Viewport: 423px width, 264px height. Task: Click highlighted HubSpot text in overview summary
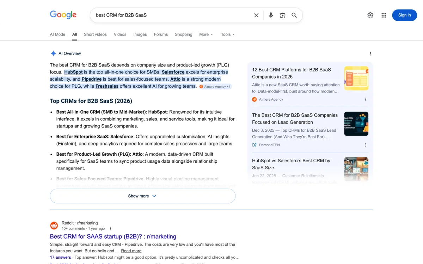[73, 72]
